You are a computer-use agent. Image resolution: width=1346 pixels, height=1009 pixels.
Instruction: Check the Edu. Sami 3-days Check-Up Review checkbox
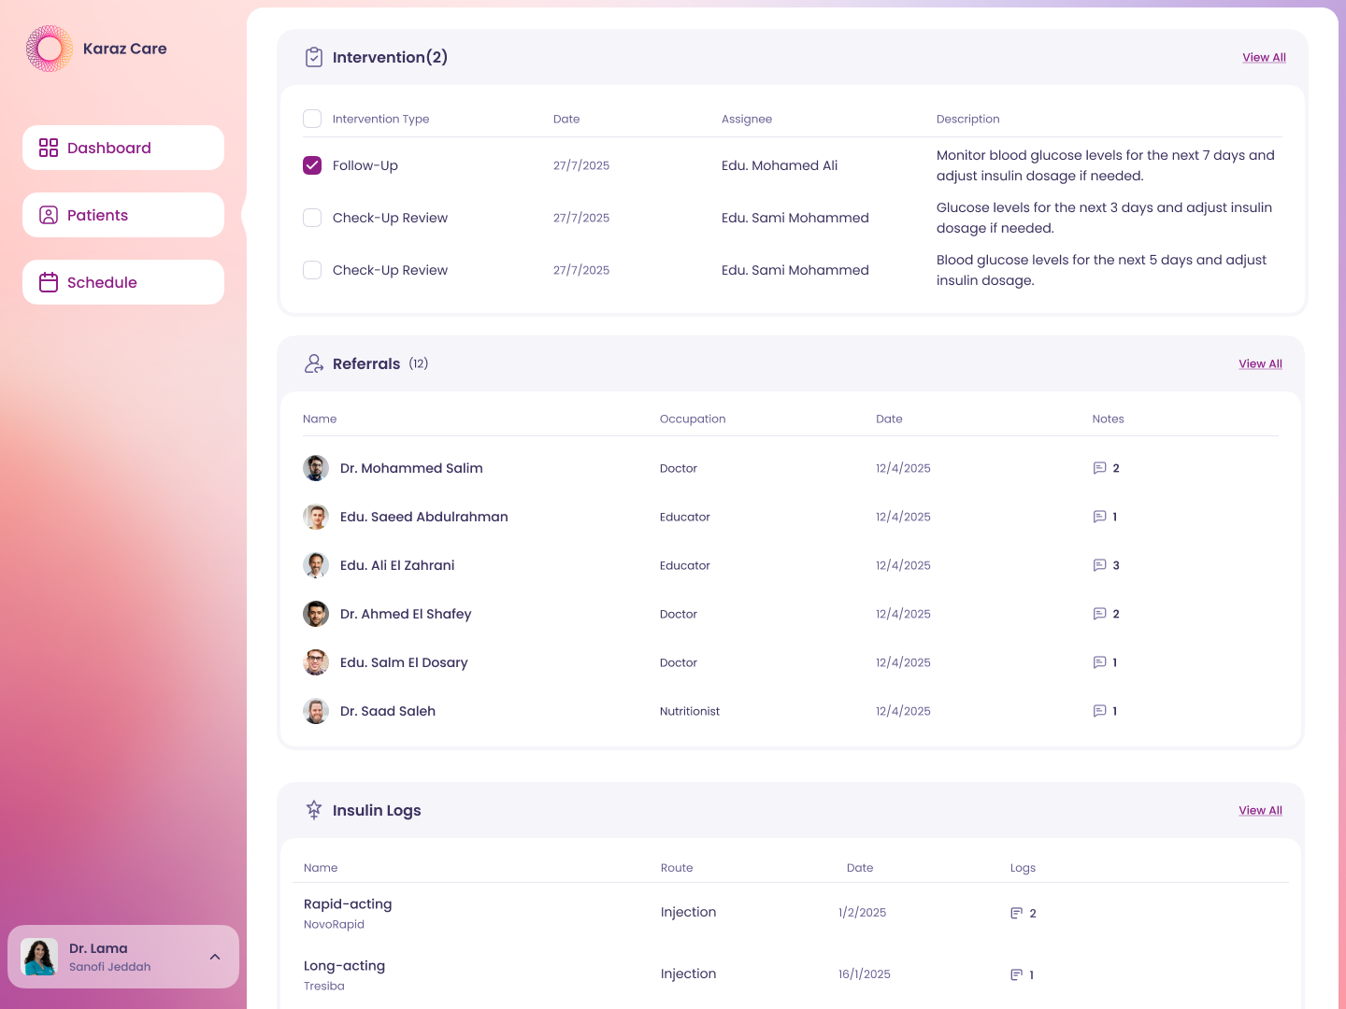[312, 218]
